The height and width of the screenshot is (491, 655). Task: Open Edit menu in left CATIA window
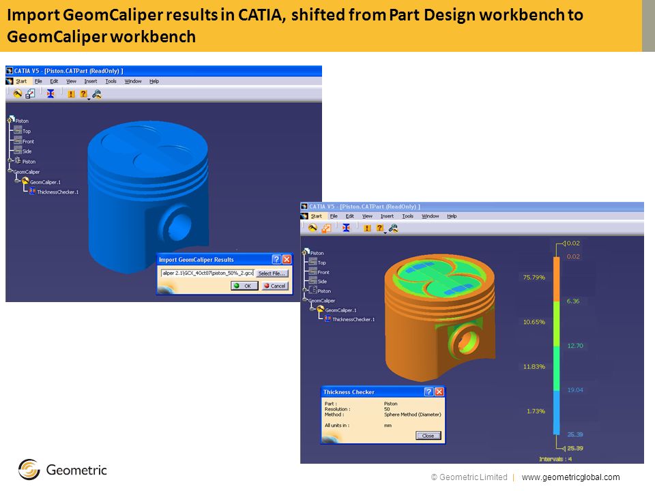(54, 81)
